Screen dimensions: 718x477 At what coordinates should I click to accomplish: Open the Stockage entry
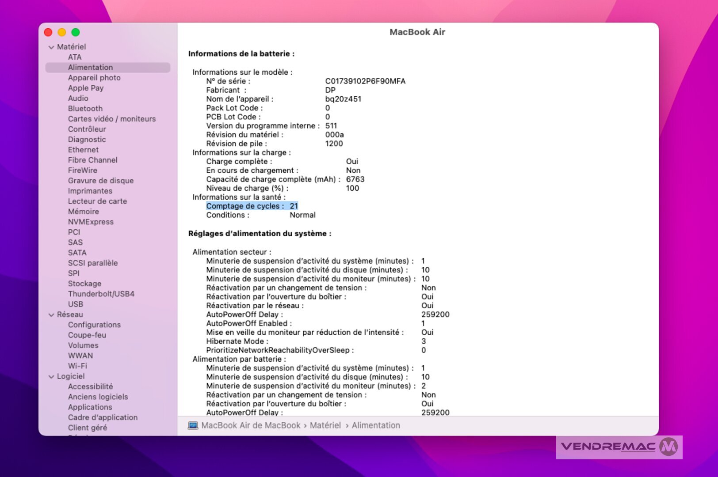(x=84, y=284)
